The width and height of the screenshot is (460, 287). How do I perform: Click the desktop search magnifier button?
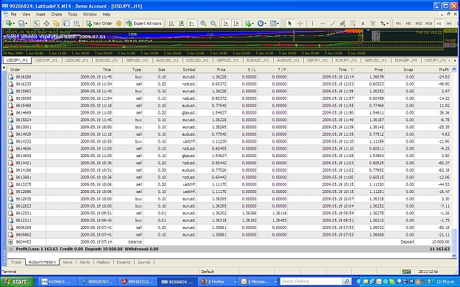347,281
